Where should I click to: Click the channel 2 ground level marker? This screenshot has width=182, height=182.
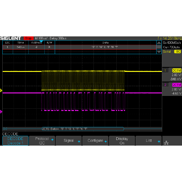(x=1, y=112)
